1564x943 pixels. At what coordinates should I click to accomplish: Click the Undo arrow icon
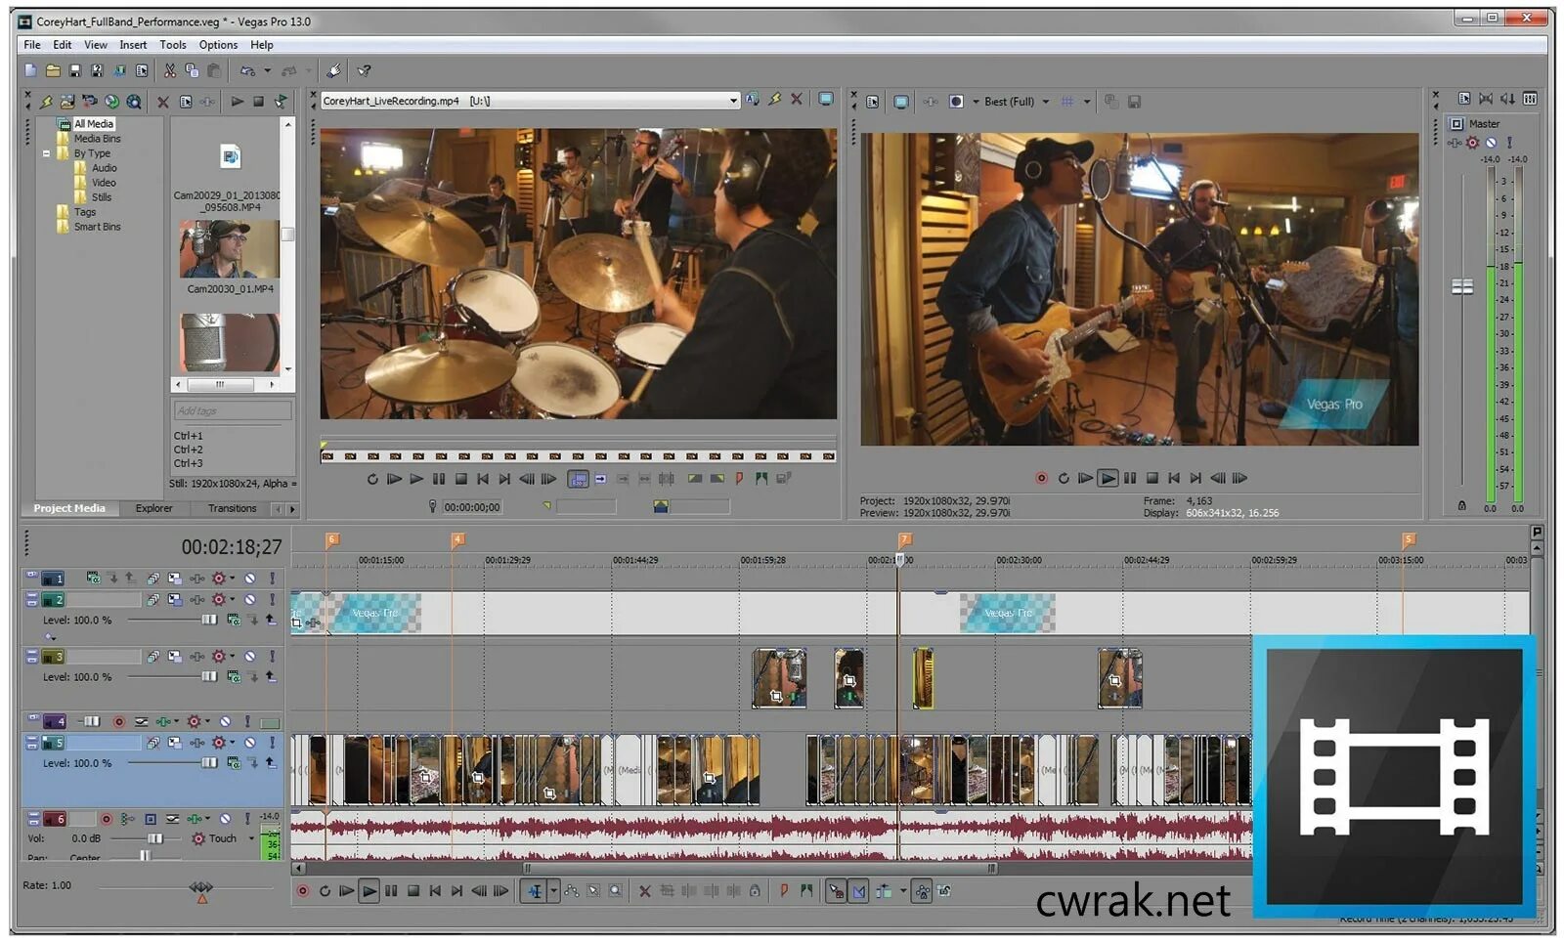click(x=247, y=70)
